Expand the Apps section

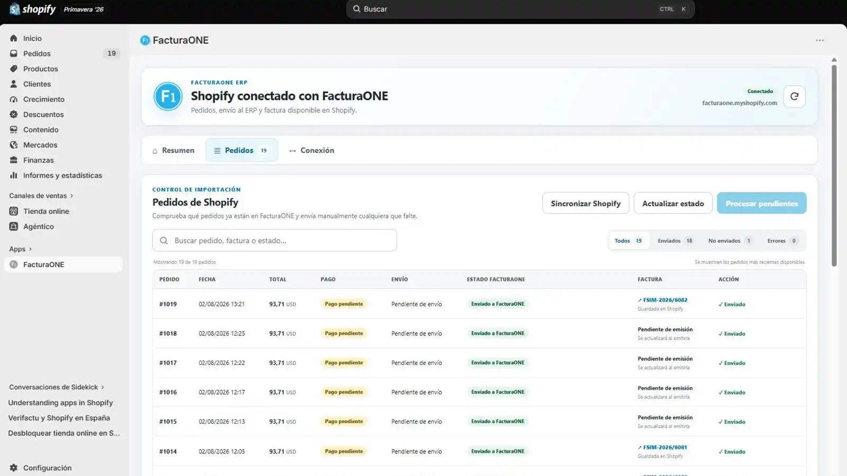click(x=21, y=249)
